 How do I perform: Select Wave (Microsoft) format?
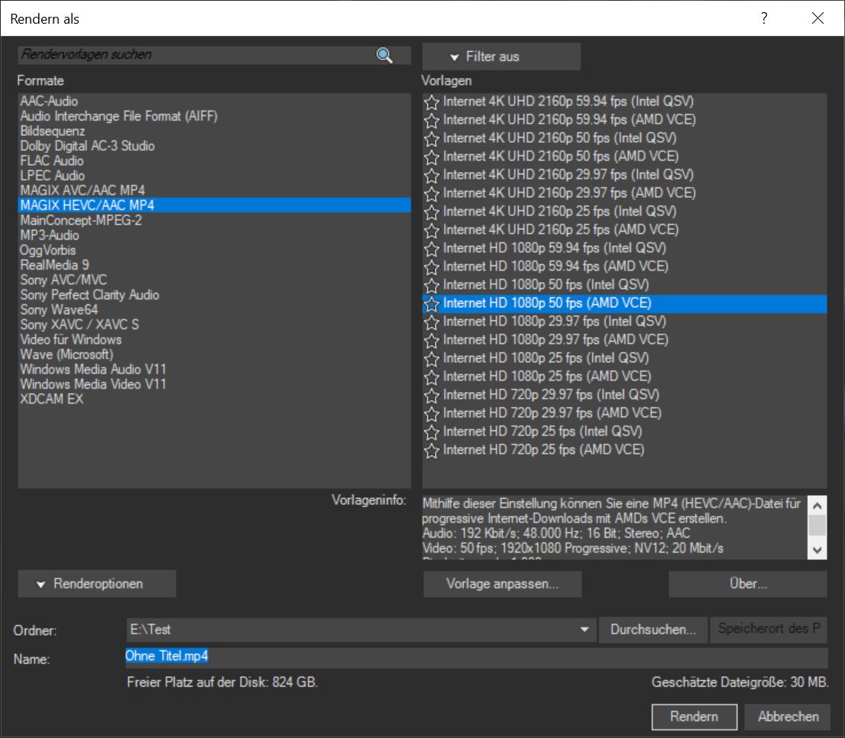coord(214,354)
